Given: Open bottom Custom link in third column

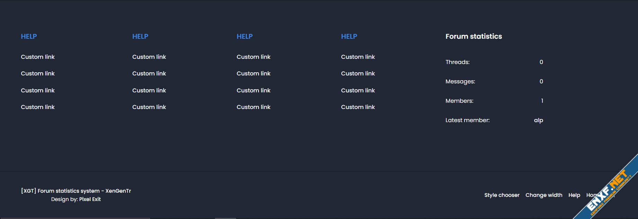Looking at the screenshot, I should 253,107.
